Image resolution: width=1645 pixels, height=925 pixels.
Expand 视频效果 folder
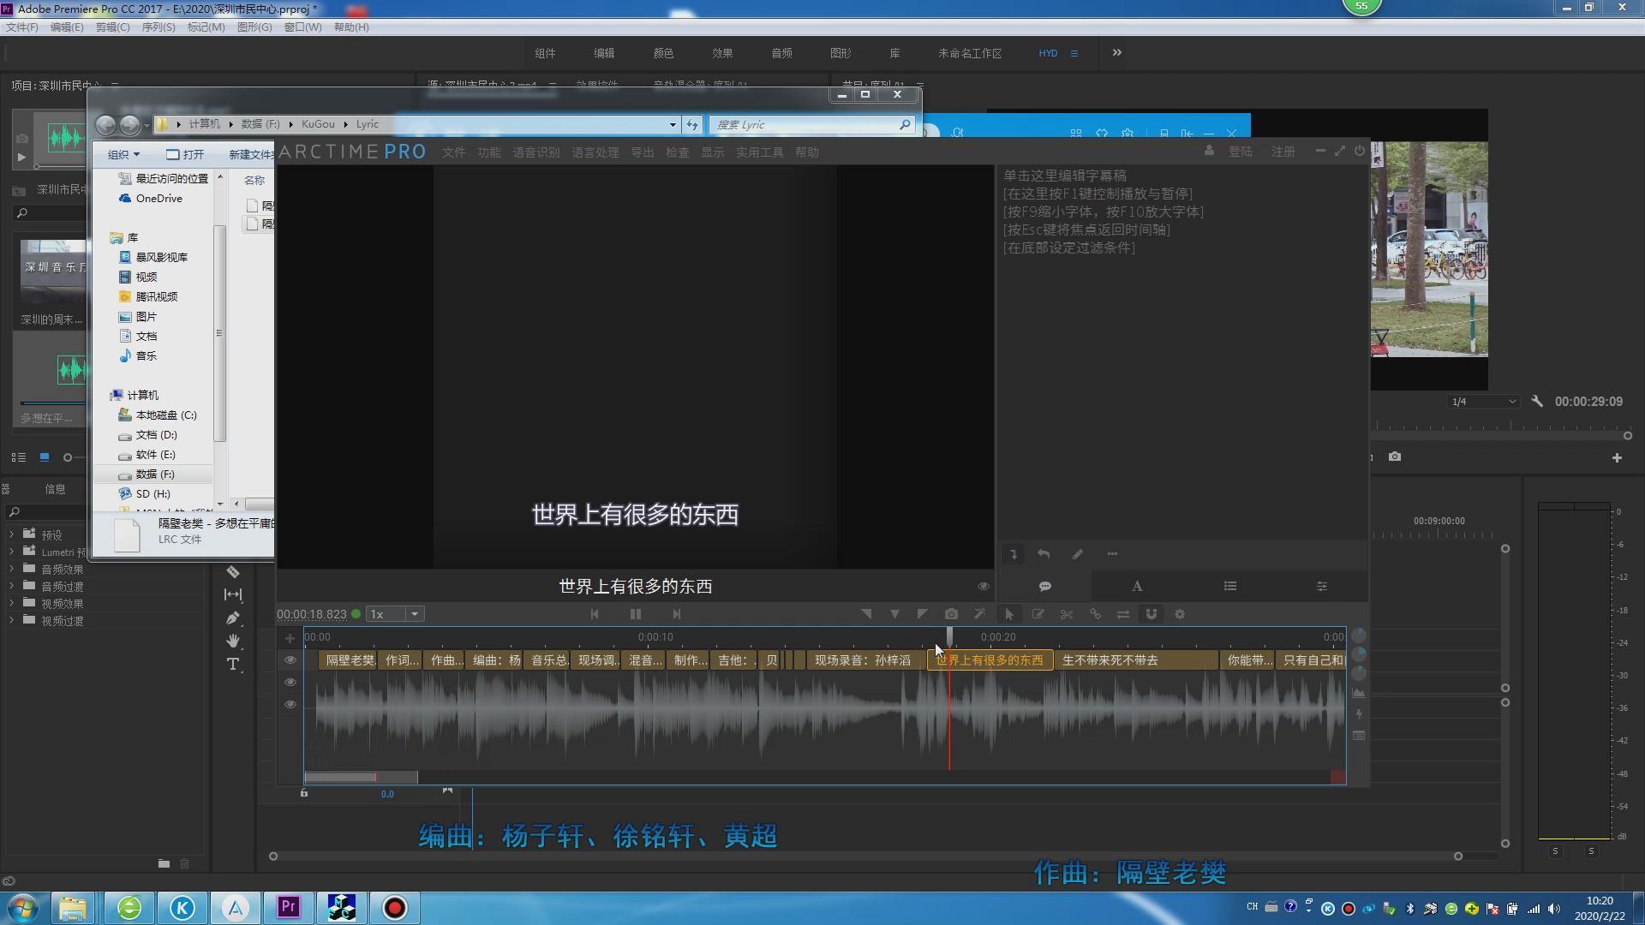(x=11, y=603)
